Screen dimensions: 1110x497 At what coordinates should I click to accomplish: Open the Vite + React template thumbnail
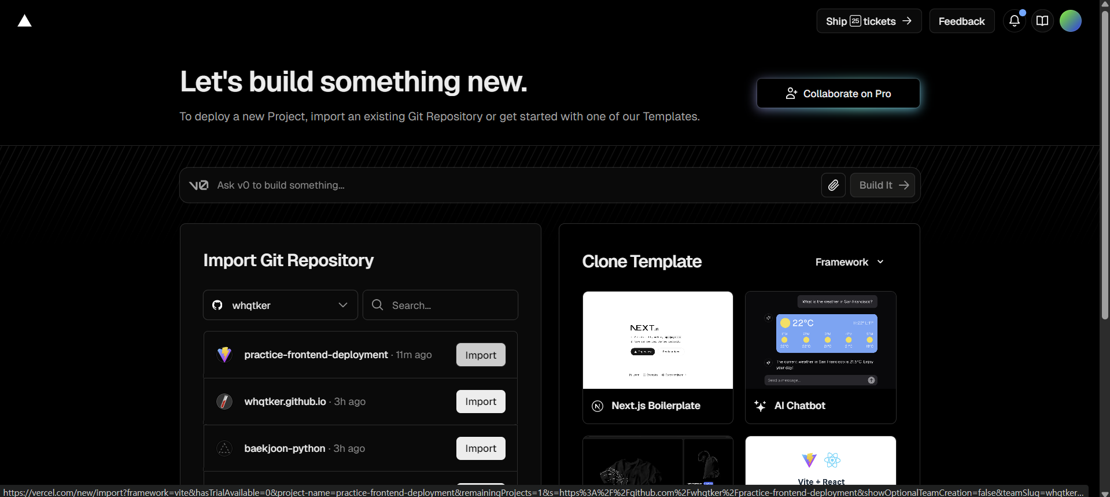coord(821,461)
